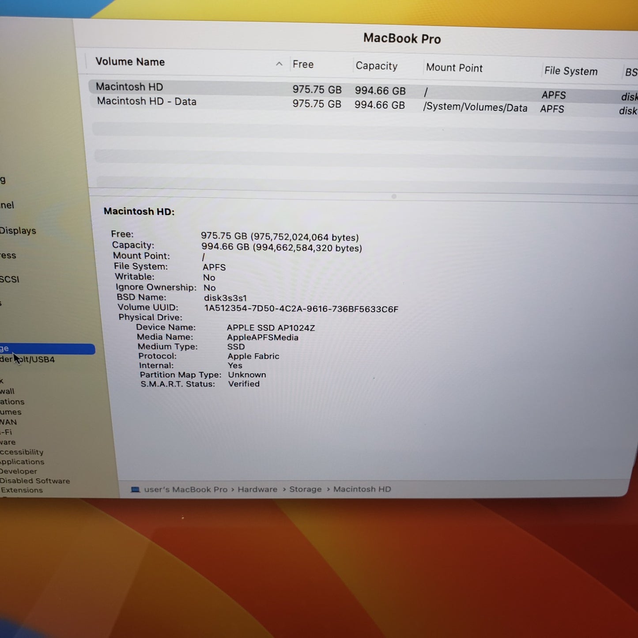Sort by File System column header
The image size is (638, 638).
pos(570,71)
